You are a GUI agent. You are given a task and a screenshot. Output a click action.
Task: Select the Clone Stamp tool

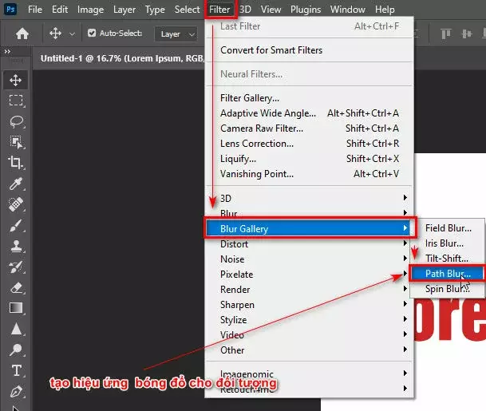pyautogui.click(x=15, y=246)
